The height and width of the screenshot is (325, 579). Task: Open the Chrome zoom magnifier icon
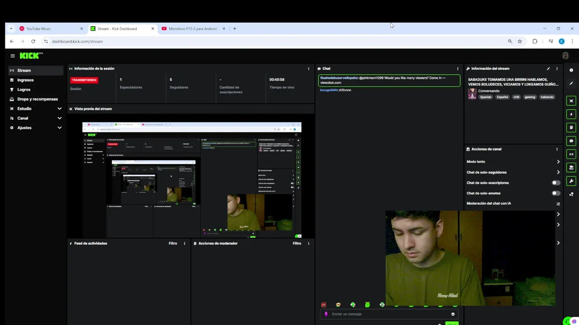pyautogui.click(x=510, y=41)
